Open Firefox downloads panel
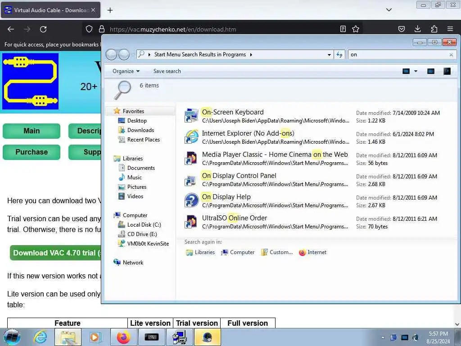This screenshot has height=346, width=461. [417, 29]
